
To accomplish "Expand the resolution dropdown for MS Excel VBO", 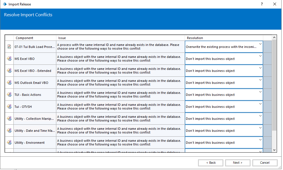I will click(260, 56).
